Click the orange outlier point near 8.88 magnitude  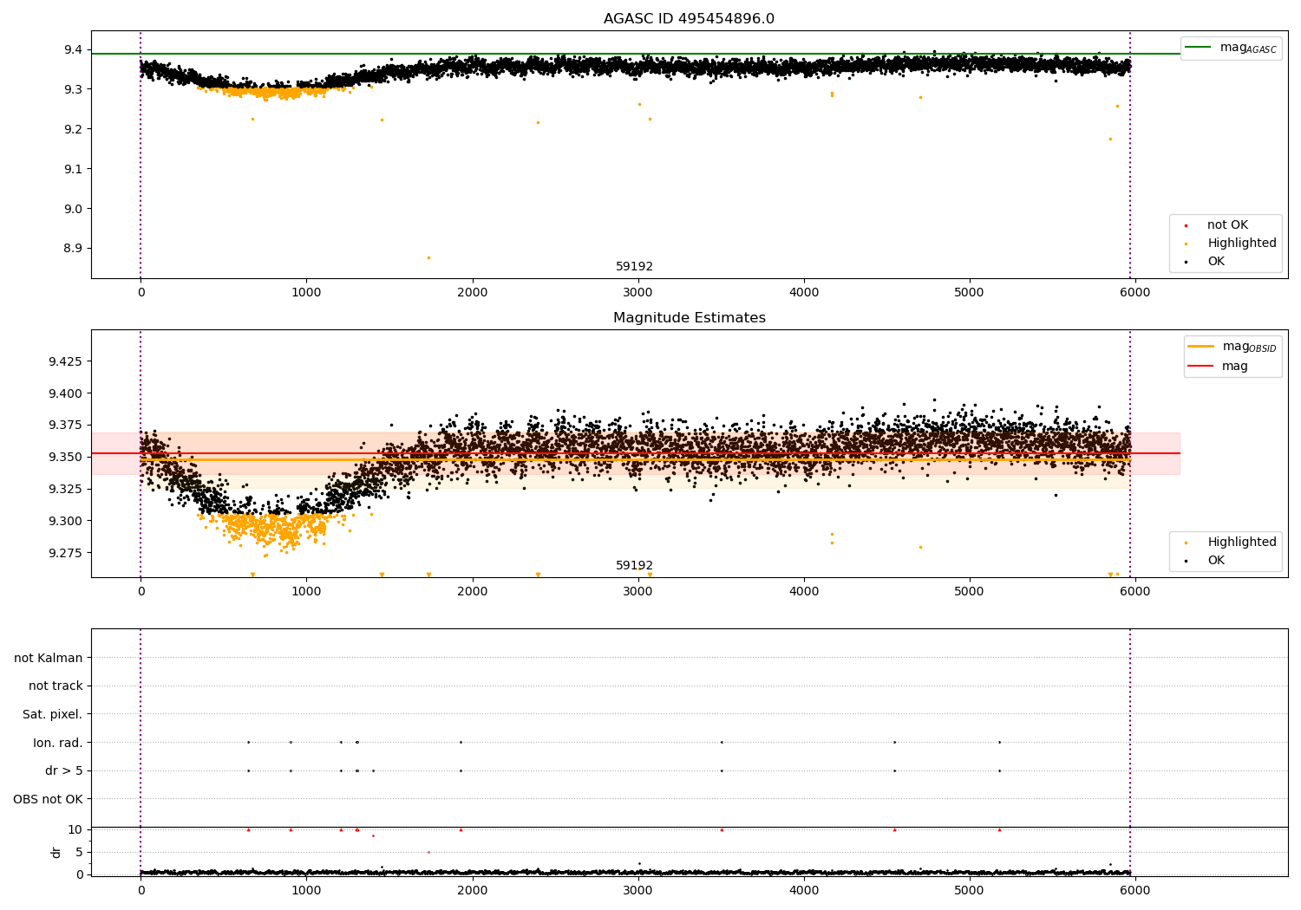(x=428, y=257)
